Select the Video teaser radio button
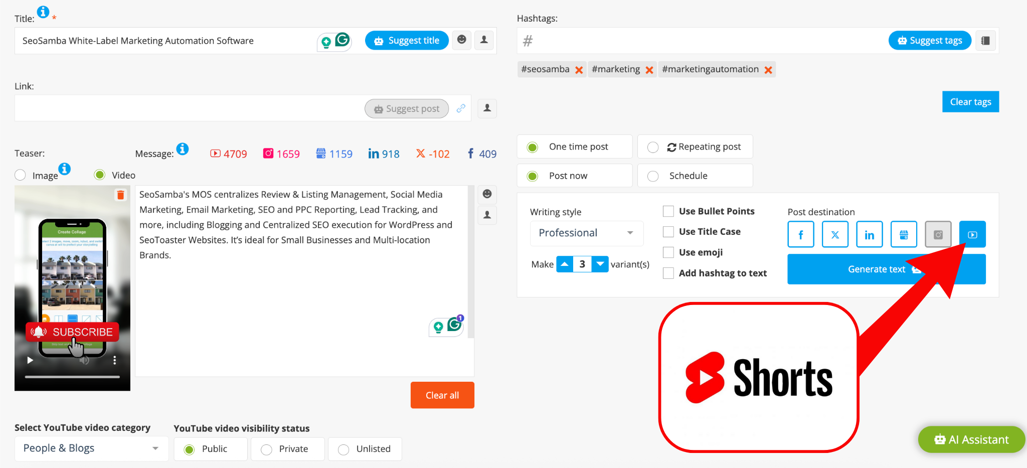The image size is (1027, 468). [x=100, y=175]
